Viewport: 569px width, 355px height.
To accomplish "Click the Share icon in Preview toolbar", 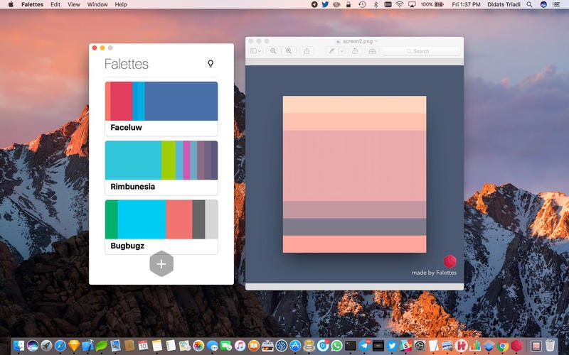I will click(x=307, y=51).
